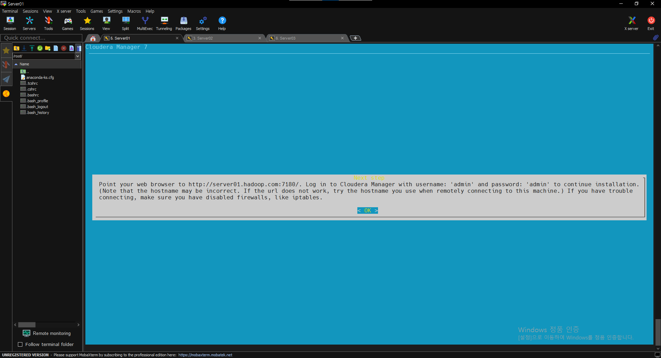Click Remote monitoring button
The image size is (661, 358).
(x=47, y=333)
